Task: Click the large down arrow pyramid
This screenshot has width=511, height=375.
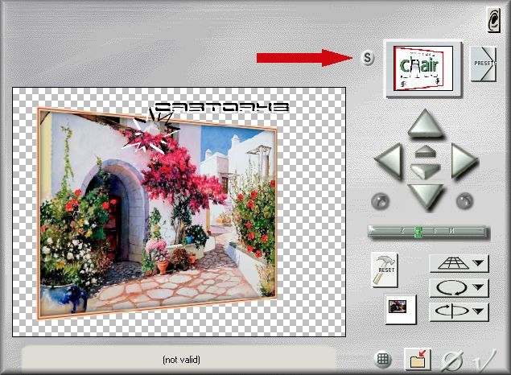Action: pyautogui.click(x=426, y=196)
